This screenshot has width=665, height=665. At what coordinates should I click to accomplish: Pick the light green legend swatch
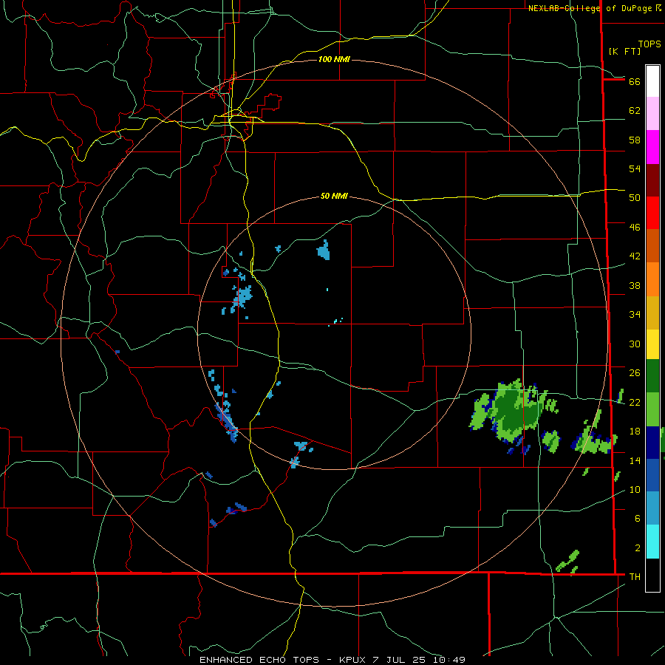[x=652, y=409]
